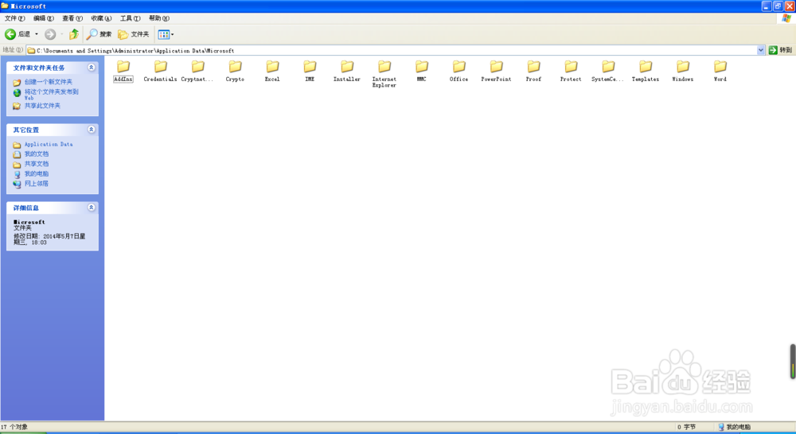Click the 0 bytes status entry
The image size is (796, 434).
pos(686,427)
